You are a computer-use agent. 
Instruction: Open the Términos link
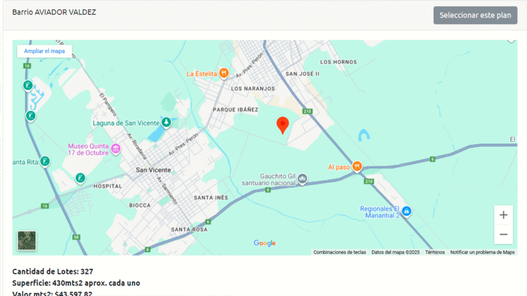click(x=435, y=252)
